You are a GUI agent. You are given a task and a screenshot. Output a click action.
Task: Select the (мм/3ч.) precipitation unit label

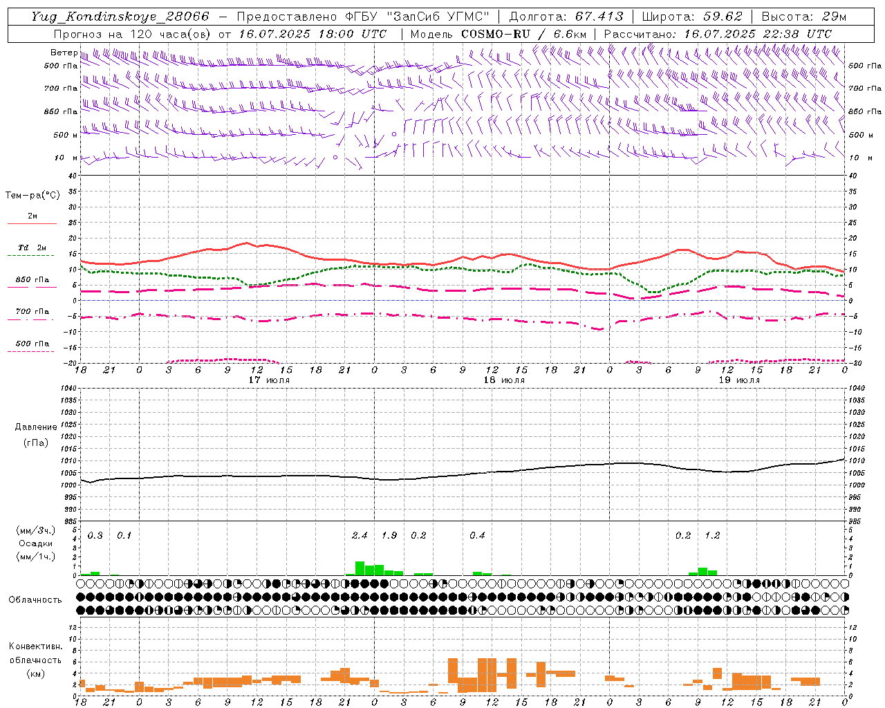(x=36, y=530)
